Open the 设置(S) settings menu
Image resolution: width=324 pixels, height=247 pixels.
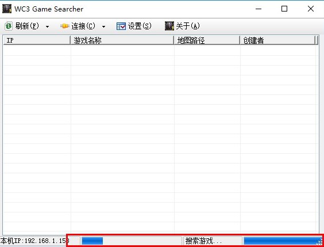[140, 26]
